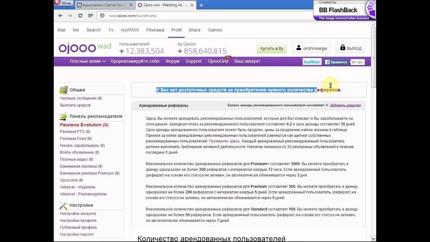Click the Проверить здесь link

coord(224,141)
